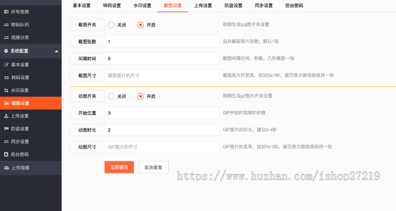Open 视频分类 in the sidebar
This screenshot has width=396, height=211.
pos(20,37)
